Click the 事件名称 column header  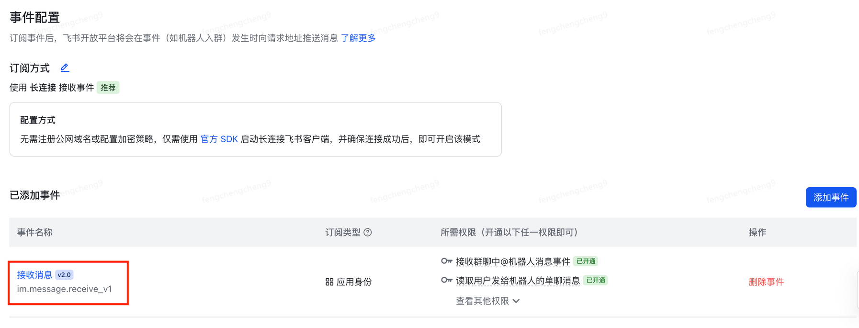coord(34,232)
